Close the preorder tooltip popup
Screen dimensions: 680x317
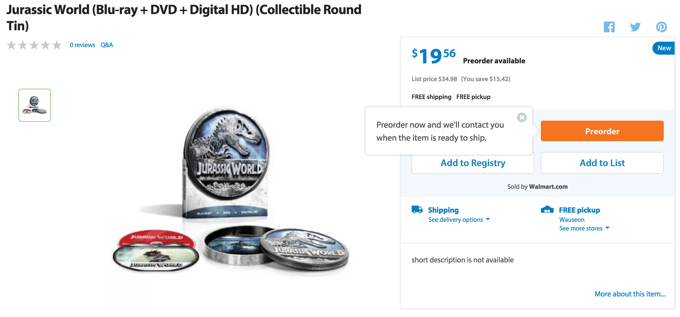click(x=522, y=117)
